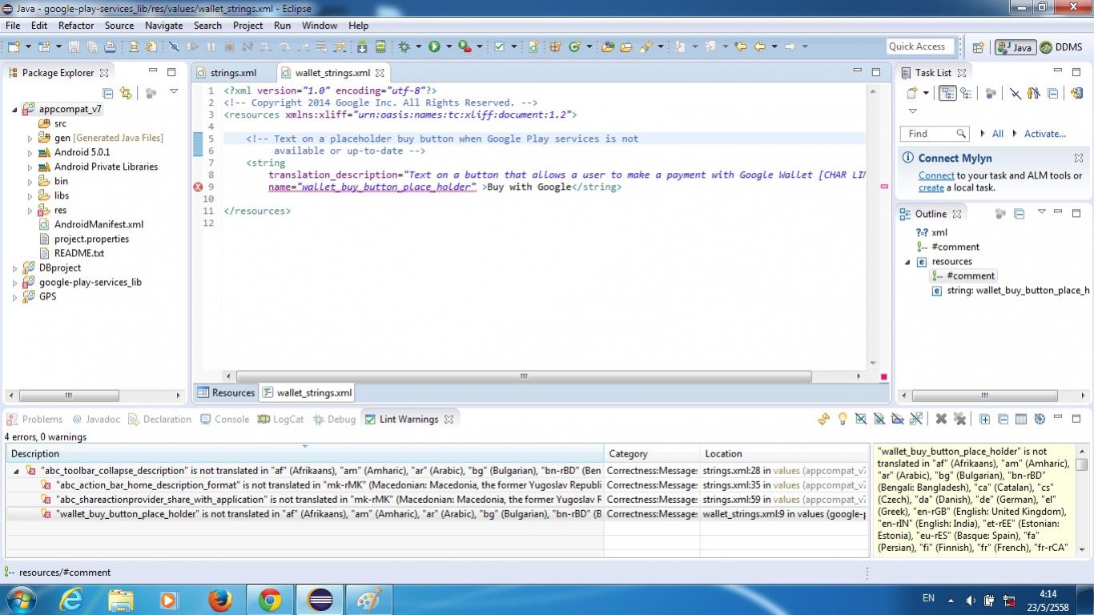This screenshot has height=615, width=1094.
Task: Click the Run Lint checkmark icon
Action: [500, 46]
